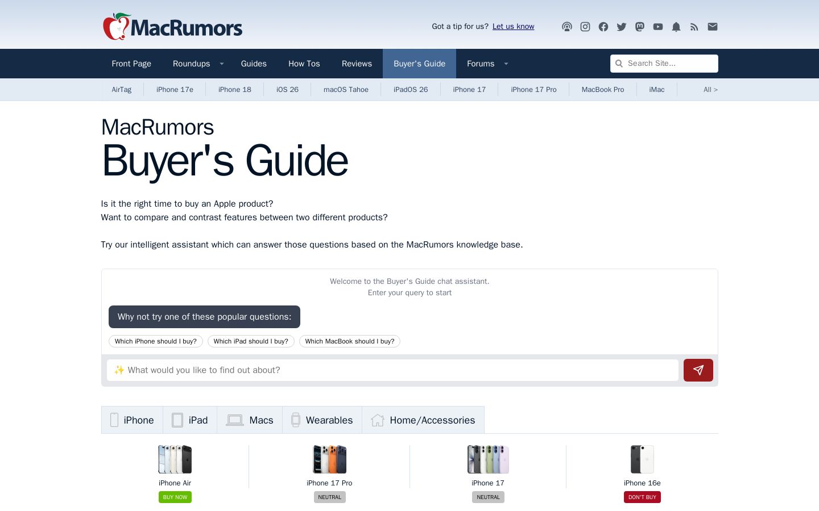Open the Instagram icon link
This screenshot has width=819, height=511.
(x=585, y=27)
